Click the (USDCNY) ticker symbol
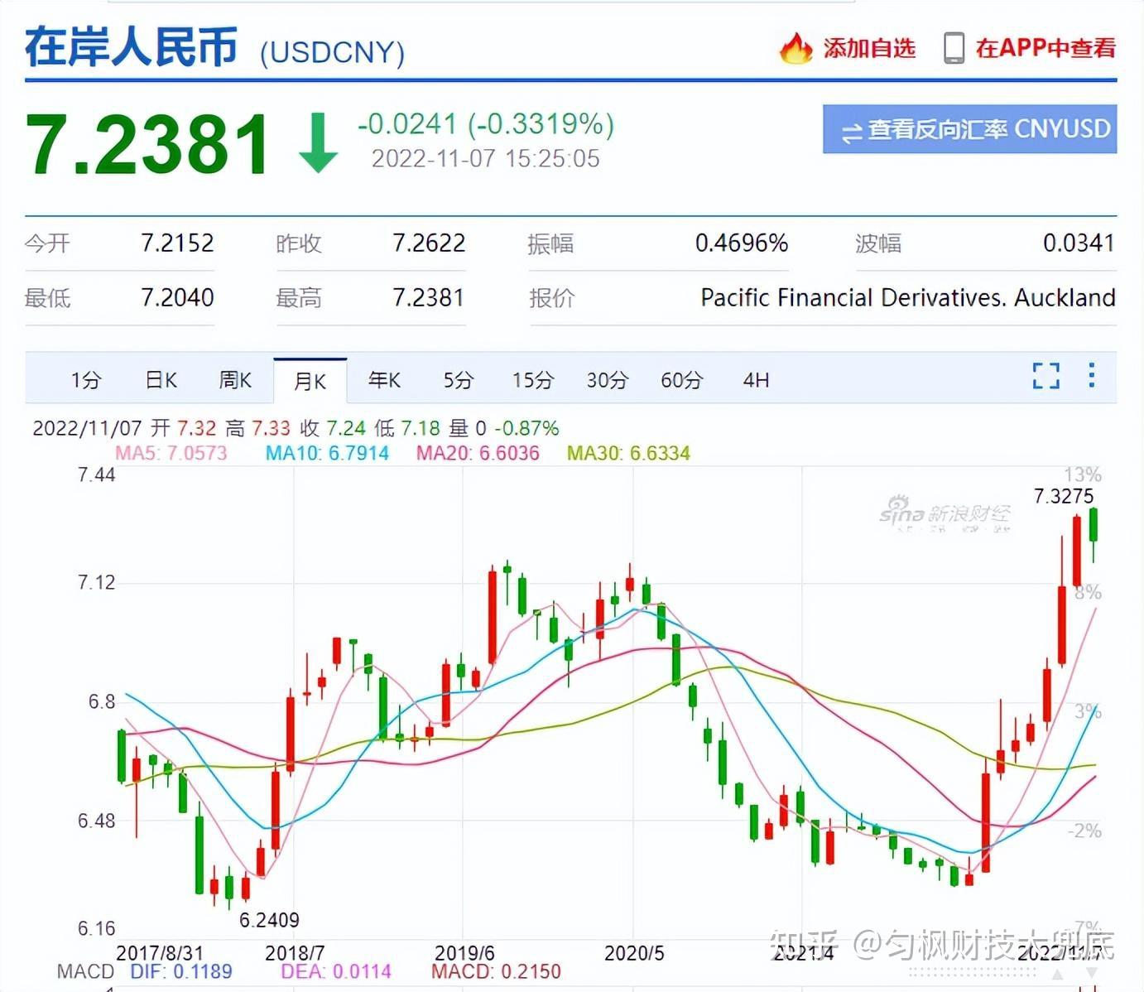Image resolution: width=1144 pixels, height=992 pixels. click(332, 52)
